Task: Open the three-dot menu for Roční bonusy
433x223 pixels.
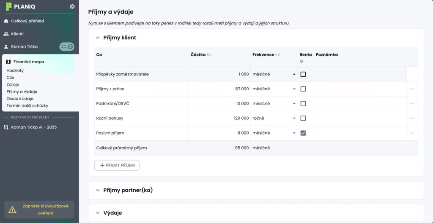Action: [412, 118]
